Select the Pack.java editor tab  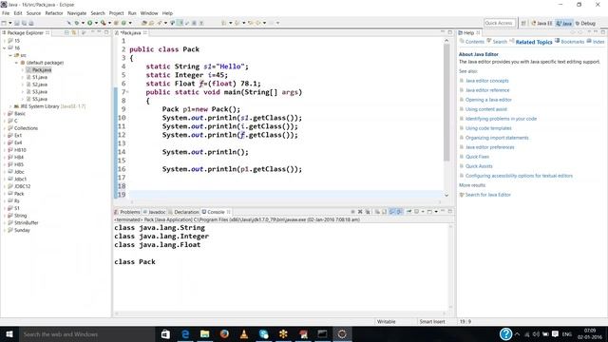click(x=130, y=33)
